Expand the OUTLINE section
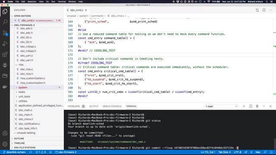Screen dimensions: 276x155 [19, 139]
